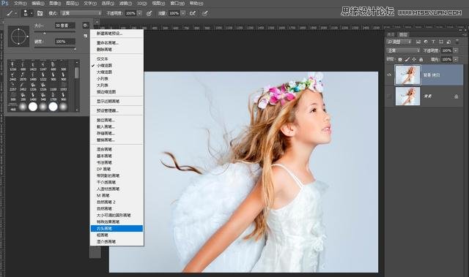Click the brush 硬度 hardness field
The width and height of the screenshot is (469, 277).
tap(65, 42)
